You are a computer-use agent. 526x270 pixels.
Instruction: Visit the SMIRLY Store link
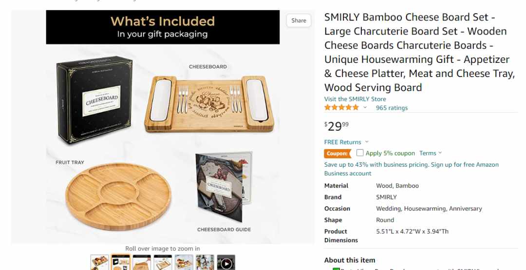(x=355, y=99)
